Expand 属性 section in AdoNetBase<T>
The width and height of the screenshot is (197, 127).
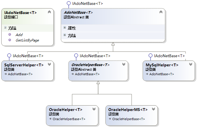(x=65, y=27)
